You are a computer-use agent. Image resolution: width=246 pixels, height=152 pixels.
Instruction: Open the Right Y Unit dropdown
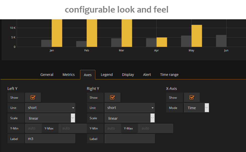pos(129,108)
